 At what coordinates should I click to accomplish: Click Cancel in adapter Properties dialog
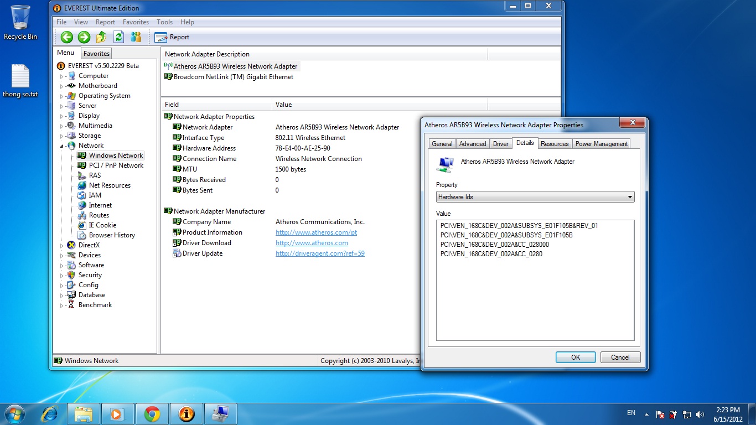point(620,357)
